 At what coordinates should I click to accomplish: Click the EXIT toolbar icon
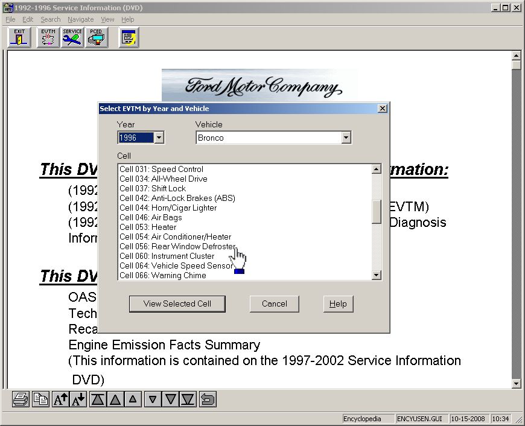19,37
